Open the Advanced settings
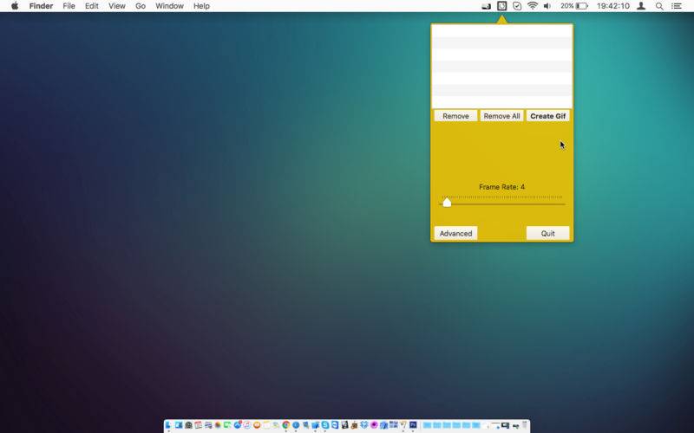 tap(455, 233)
